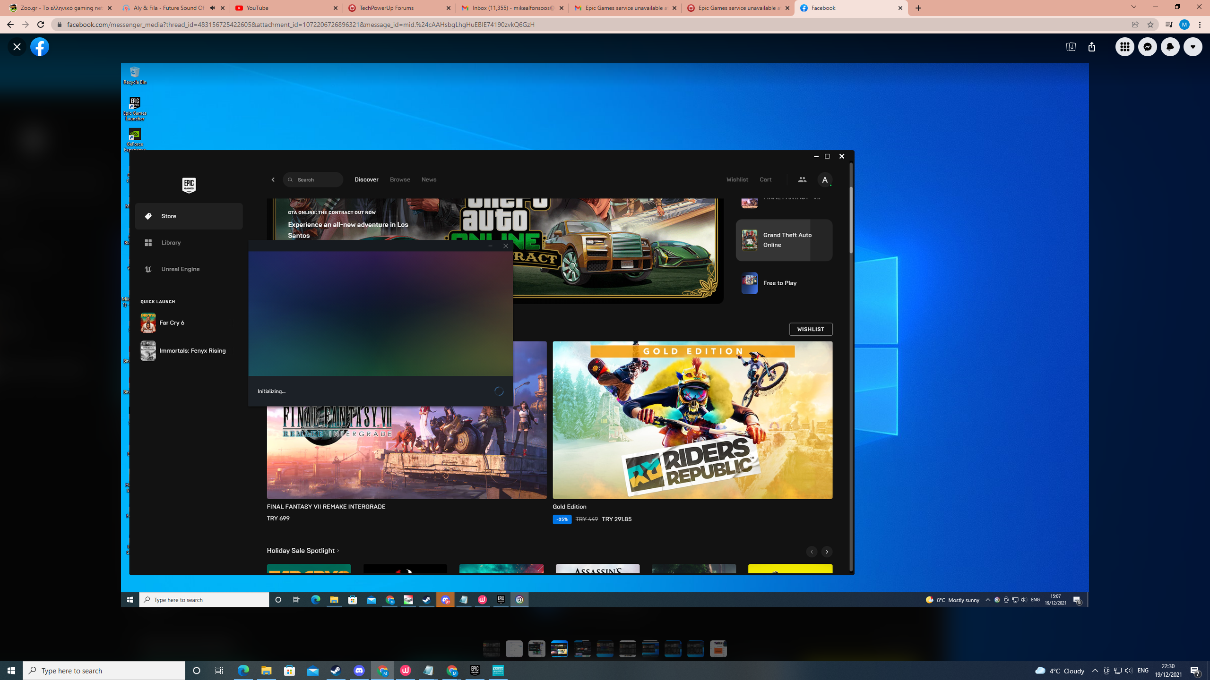Open Discord from the outer taskbar
The width and height of the screenshot is (1210, 680).
pyautogui.click(x=359, y=671)
